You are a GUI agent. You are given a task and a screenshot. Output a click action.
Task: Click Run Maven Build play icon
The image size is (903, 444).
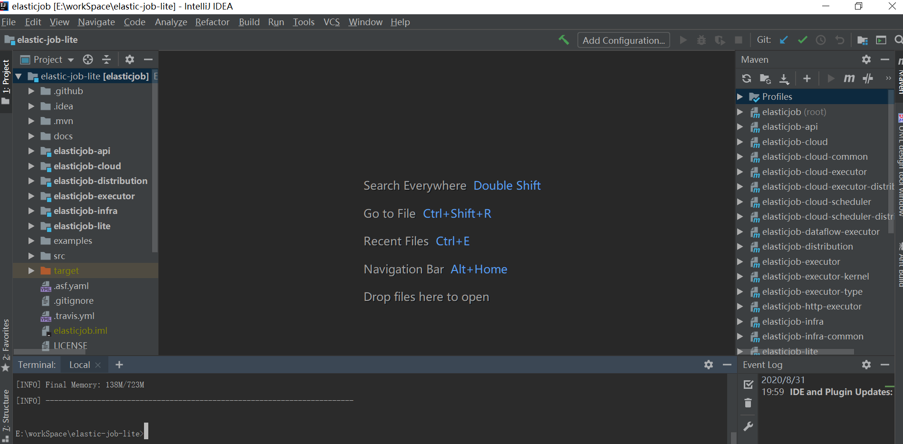coord(831,78)
